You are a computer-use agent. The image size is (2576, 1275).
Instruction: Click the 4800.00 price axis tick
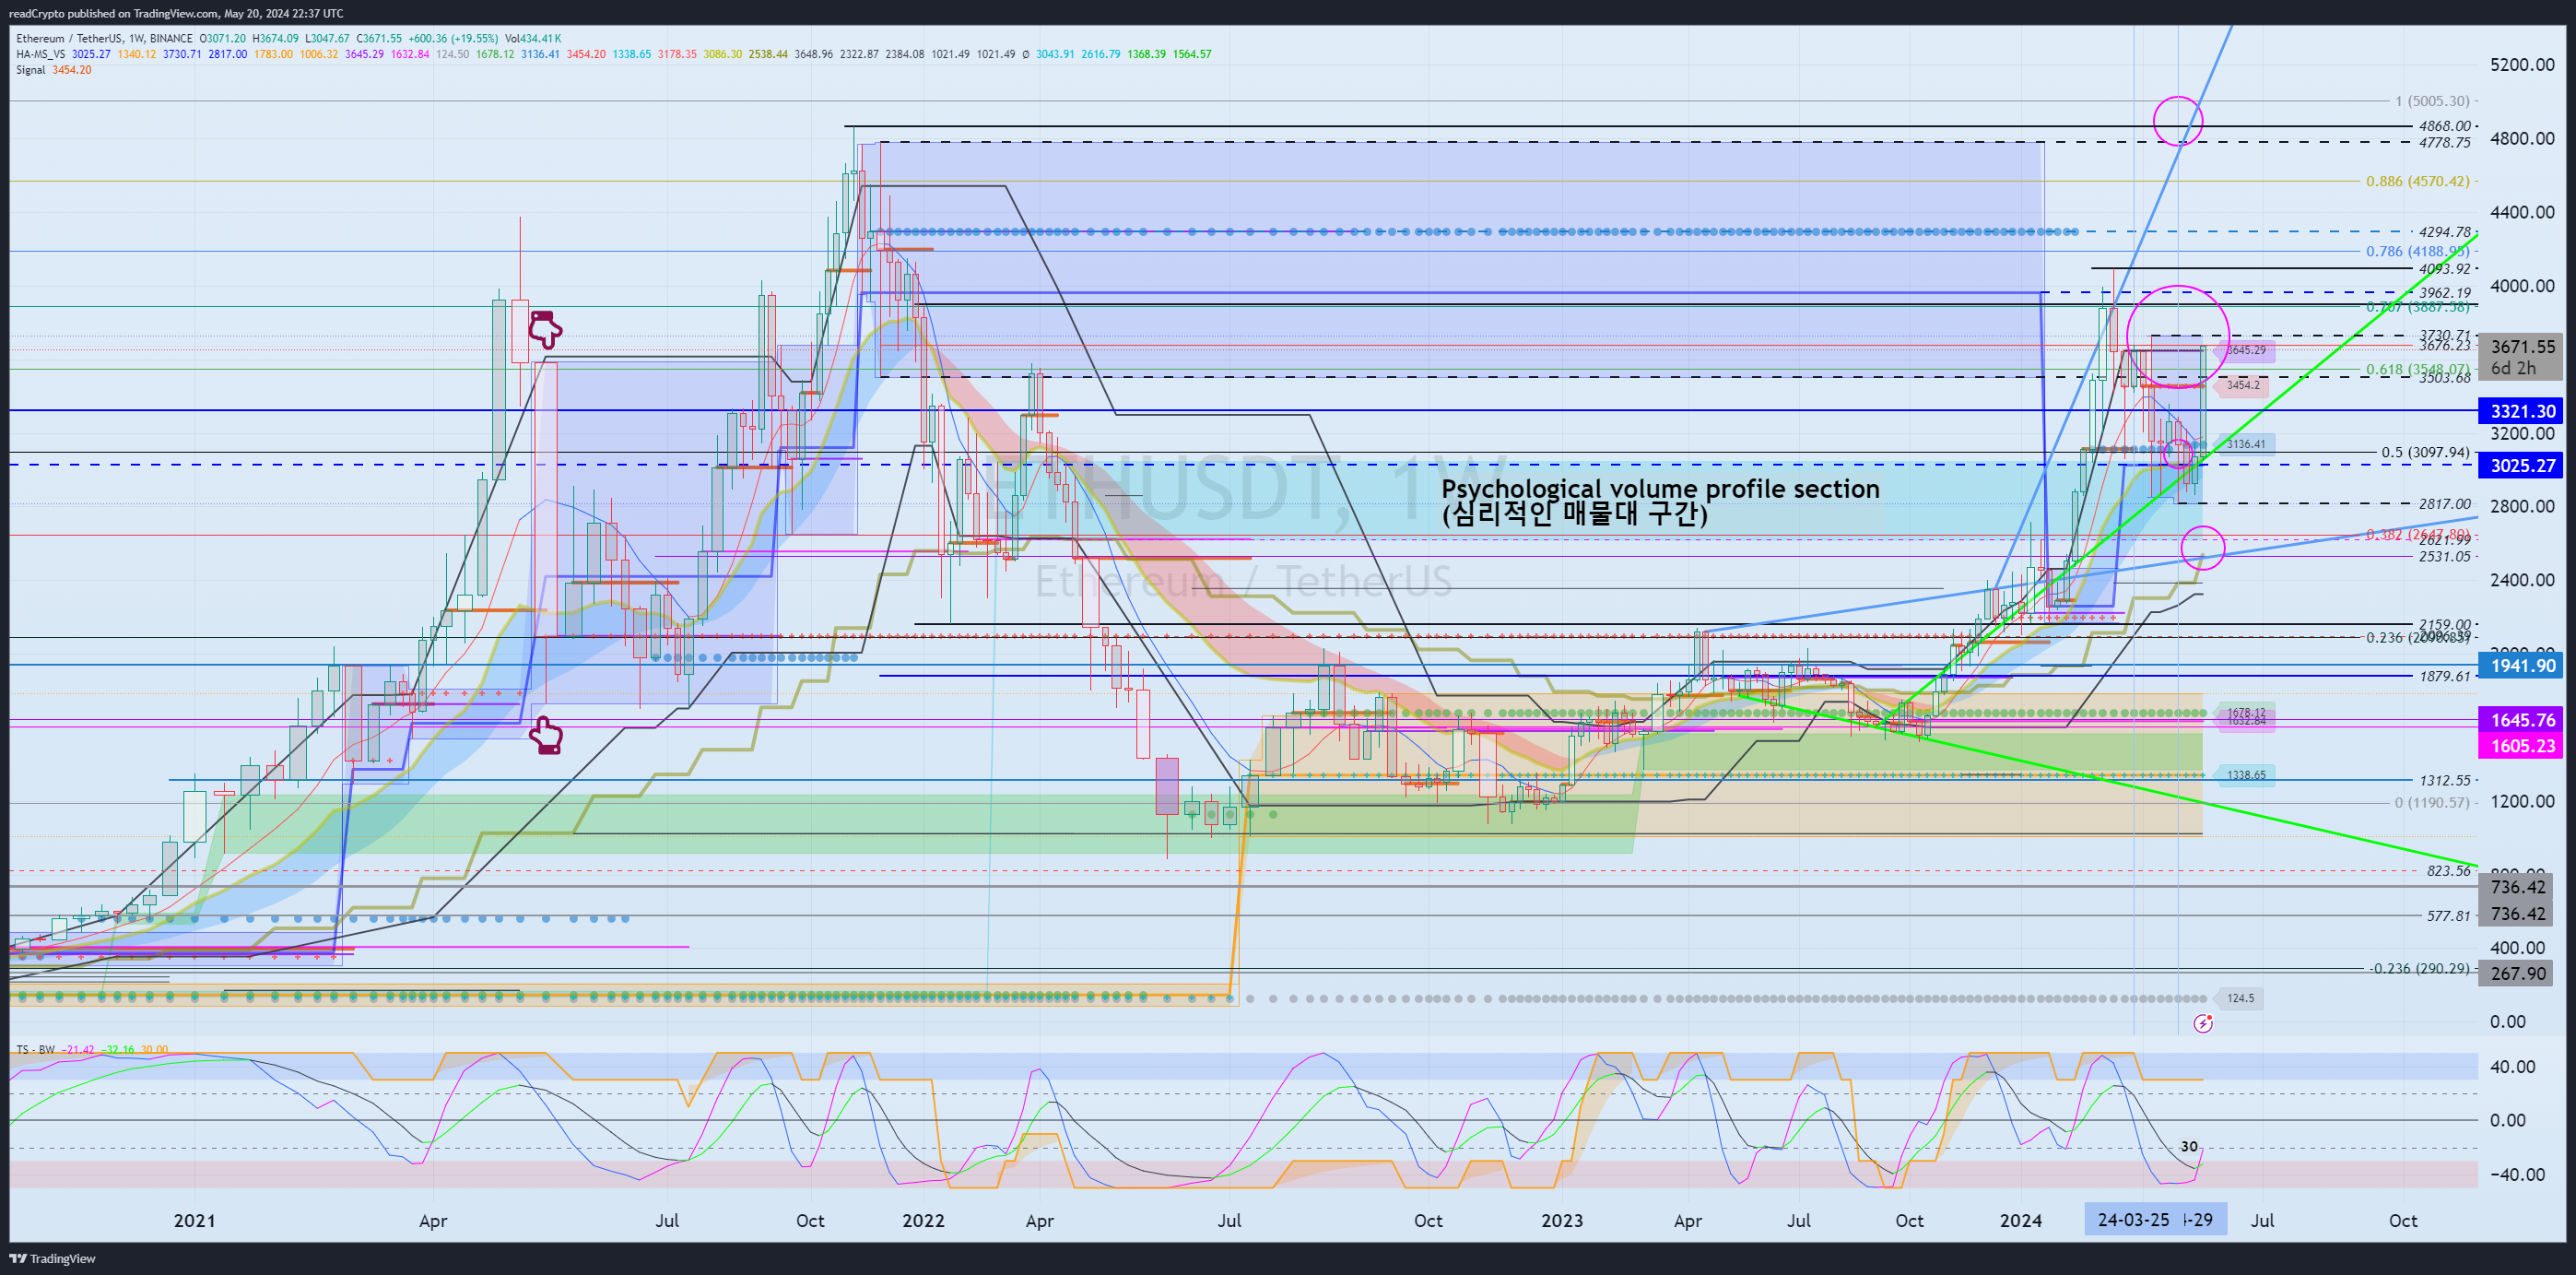2522,139
